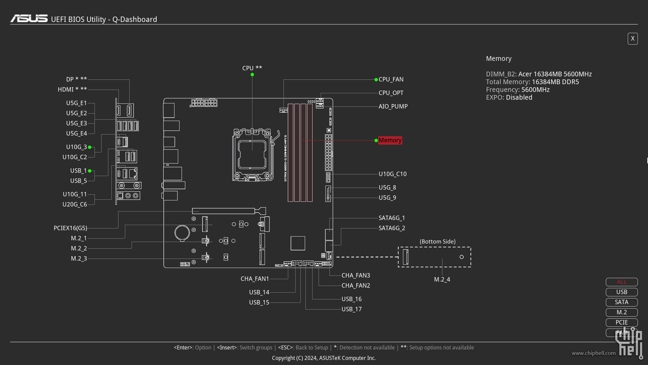Open the CPU_FAN connector label
The height and width of the screenshot is (365, 648).
click(391, 79)
